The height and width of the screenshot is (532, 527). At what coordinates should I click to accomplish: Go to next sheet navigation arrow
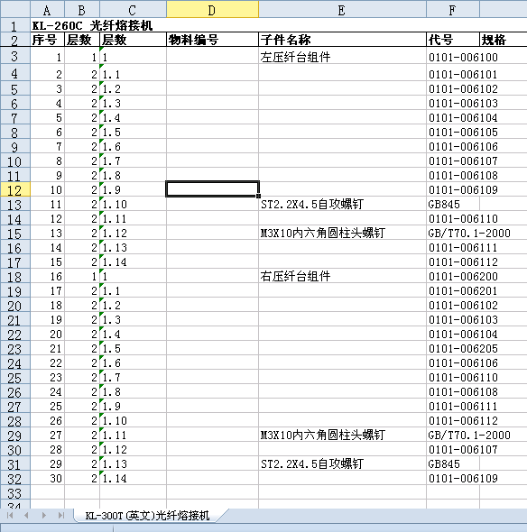point(44,516)
